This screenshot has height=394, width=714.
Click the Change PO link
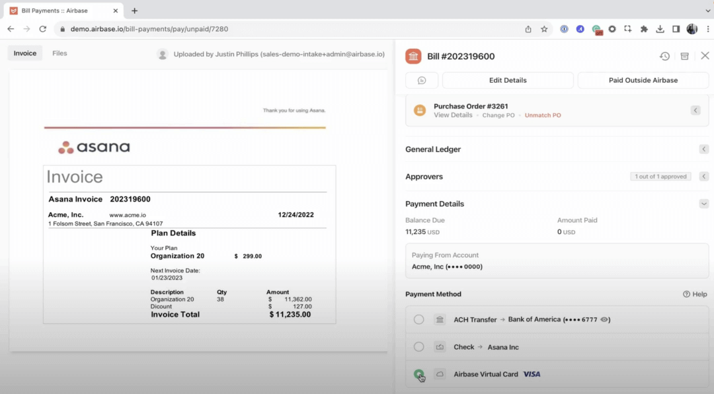tap(498, 115)
